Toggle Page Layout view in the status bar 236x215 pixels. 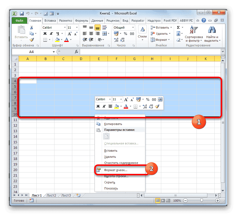point(163,200)
